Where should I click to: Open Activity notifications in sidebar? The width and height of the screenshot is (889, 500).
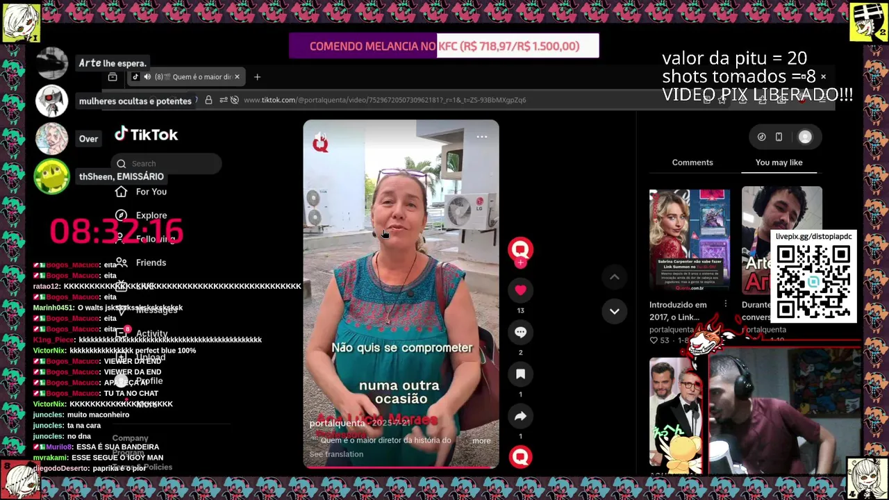pyautogui.click(x=151, y=333)
